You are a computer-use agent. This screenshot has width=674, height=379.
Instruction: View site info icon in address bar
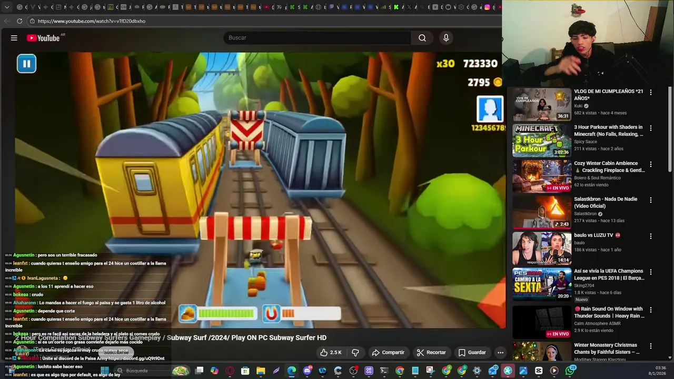(32, 21)
